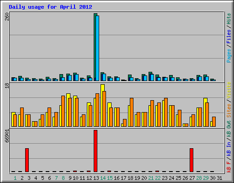This screenshot has height=183, width=234.
Task: Click the 'Visits' legend label
Action: 229,90
